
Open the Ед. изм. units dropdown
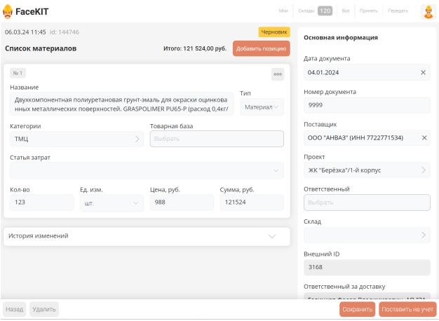click(136, 203)
